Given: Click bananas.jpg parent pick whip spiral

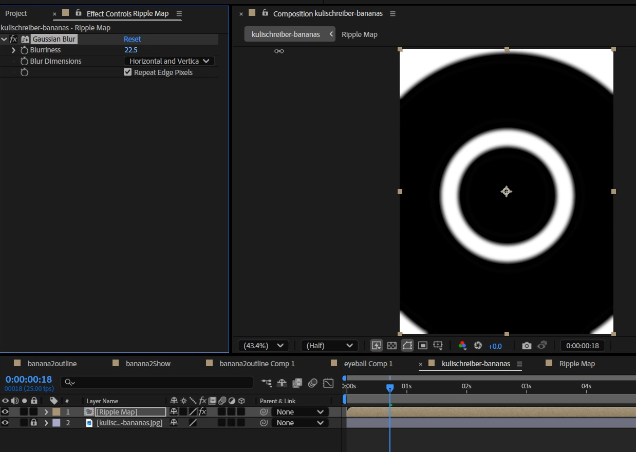Looking at the screenshot, I should coord(264,423).
